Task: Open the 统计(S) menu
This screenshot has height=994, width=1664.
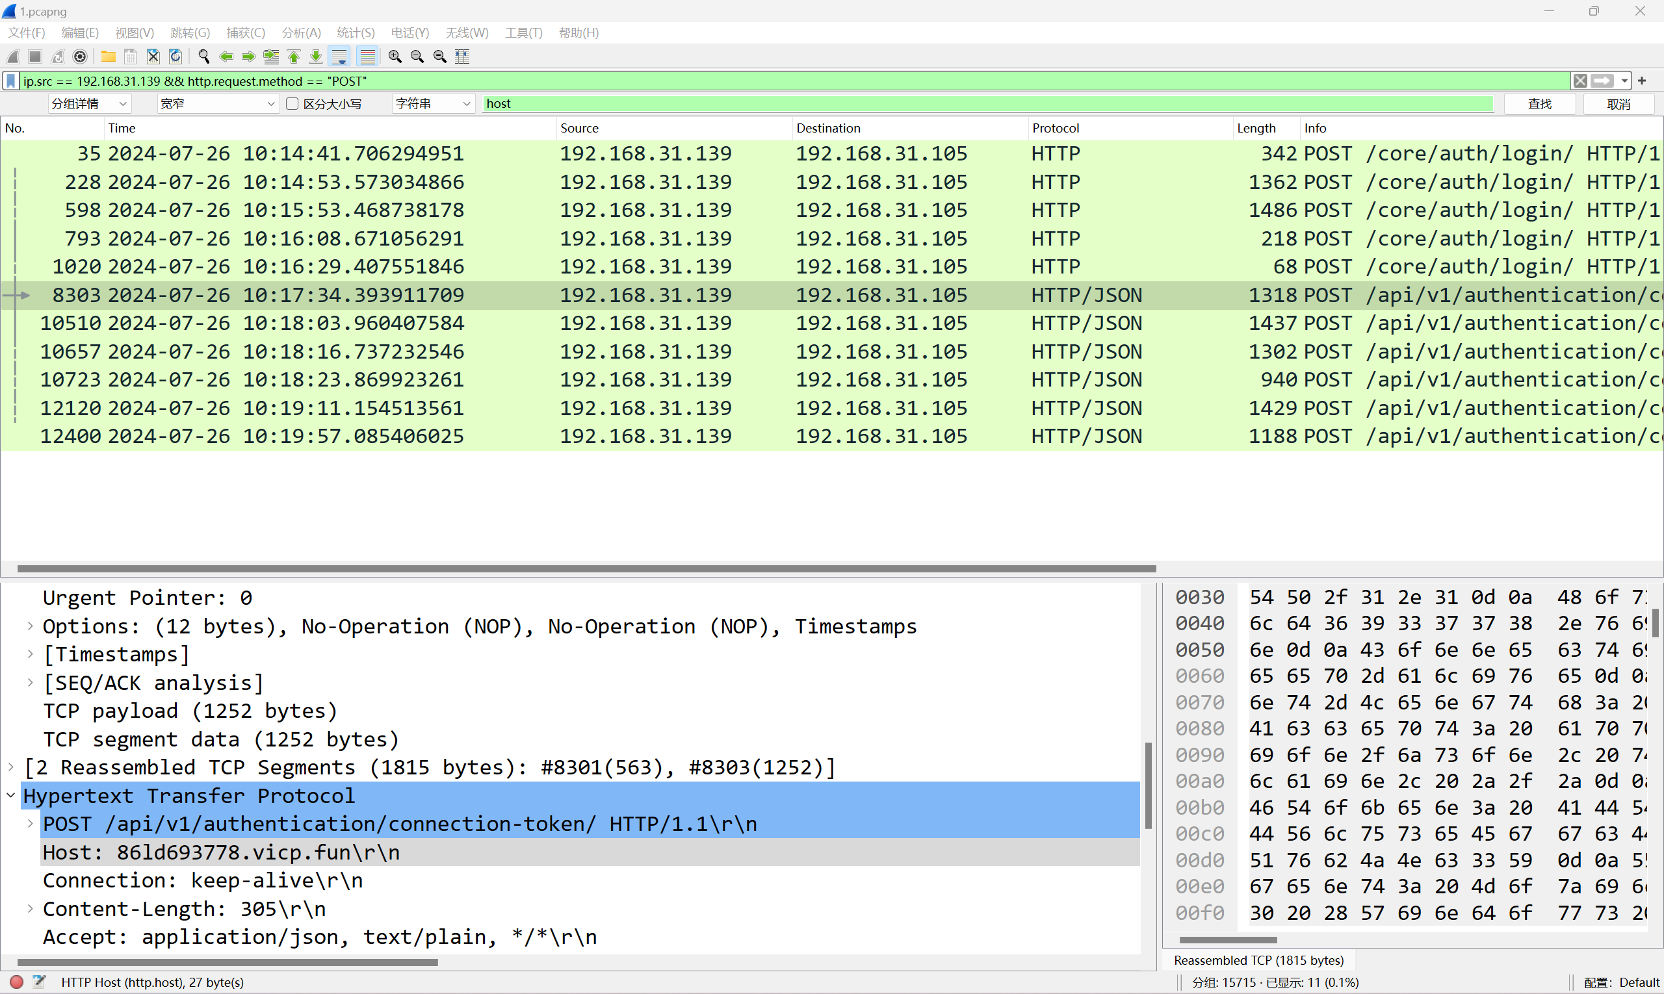Action: (355, 33)
